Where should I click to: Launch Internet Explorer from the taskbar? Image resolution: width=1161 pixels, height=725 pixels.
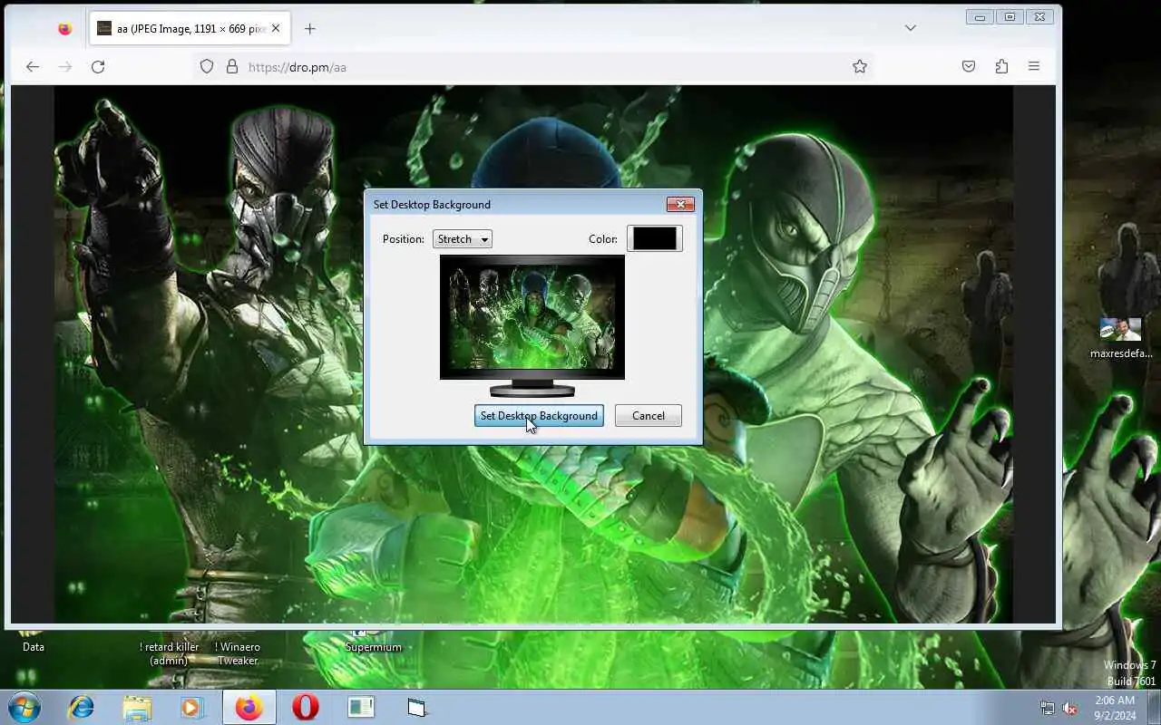[81, 707]
